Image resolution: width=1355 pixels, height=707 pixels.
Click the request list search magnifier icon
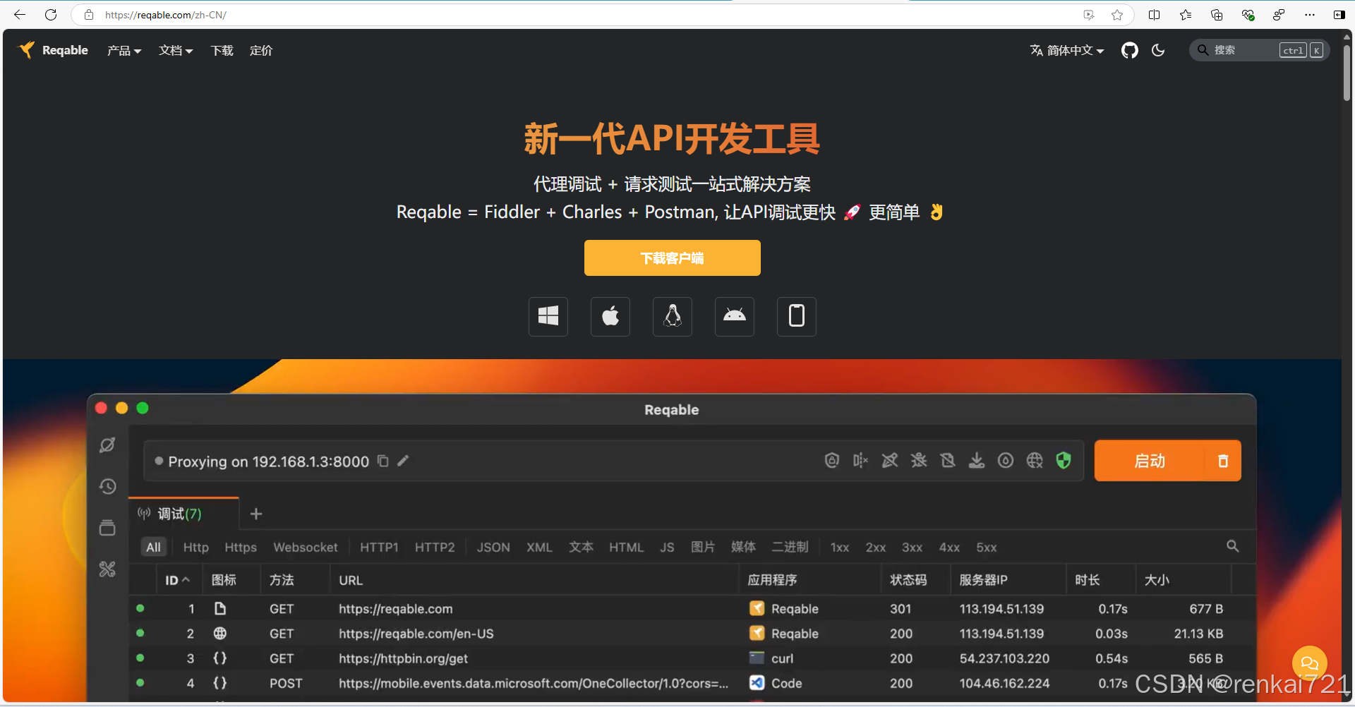point(1233,546)
